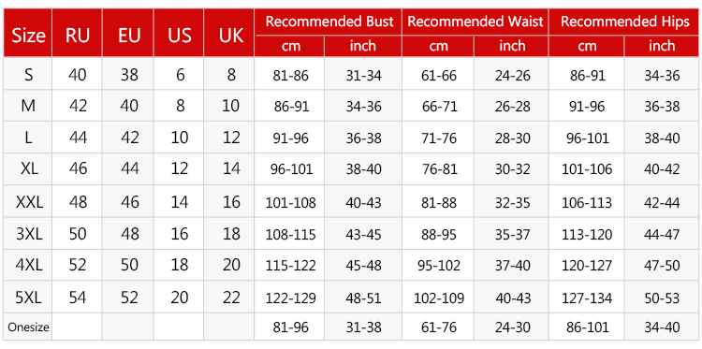The image size is (702, 349).
Task: Click hips inch value 50-53
Action: 662,298
